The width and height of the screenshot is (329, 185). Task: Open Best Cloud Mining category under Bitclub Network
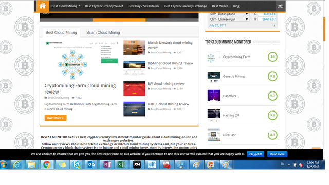161,52
